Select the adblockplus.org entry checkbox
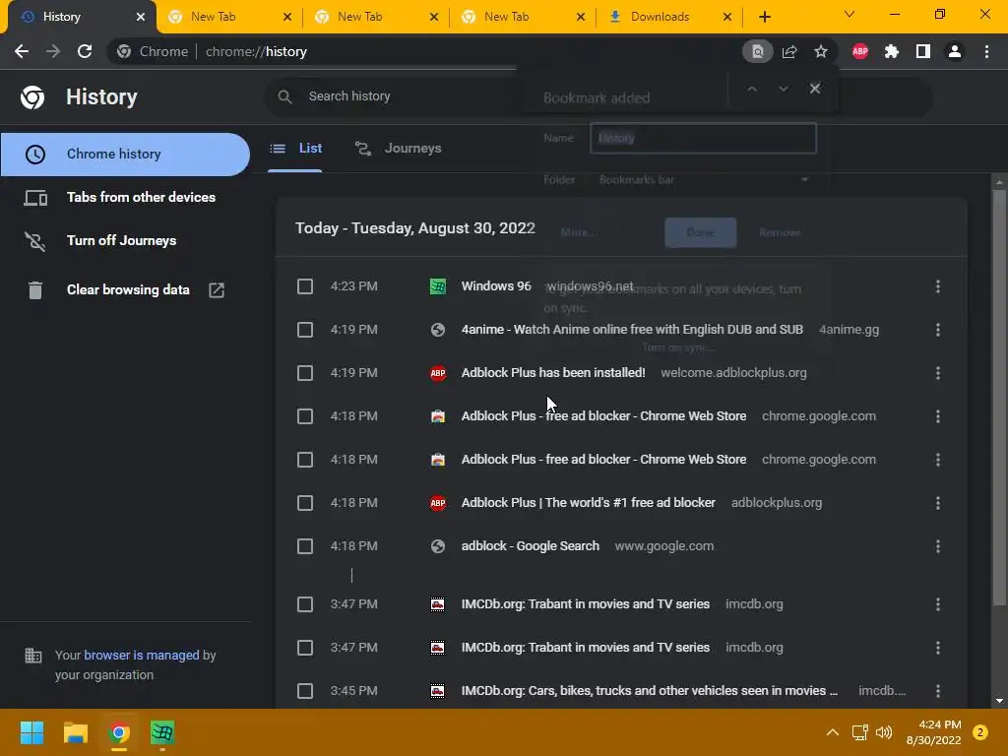1008x756 pixels. pyautogui.click(x=305, y=503)
